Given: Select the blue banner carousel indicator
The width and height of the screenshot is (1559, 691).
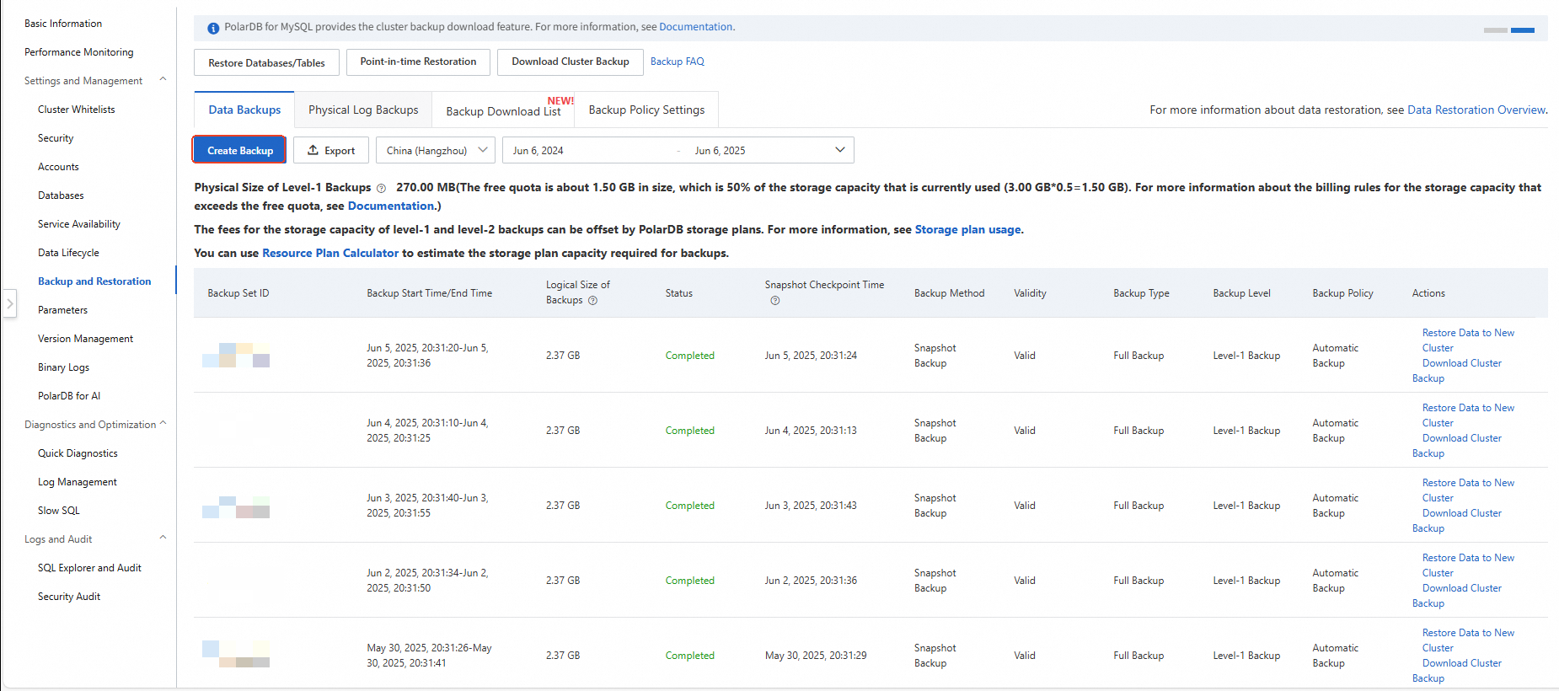Looking at the screenshot, I should [1523, 30].
